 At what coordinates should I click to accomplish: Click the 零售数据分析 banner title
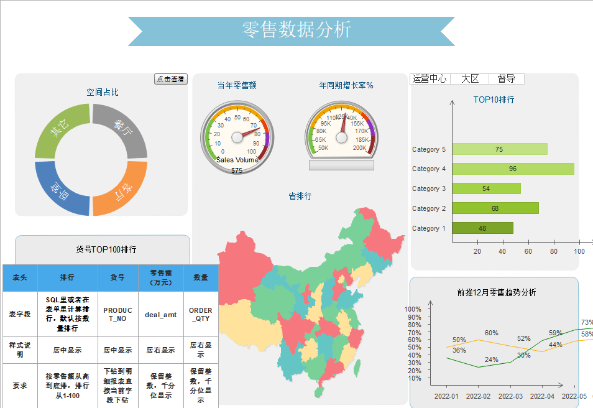point(297,29)
